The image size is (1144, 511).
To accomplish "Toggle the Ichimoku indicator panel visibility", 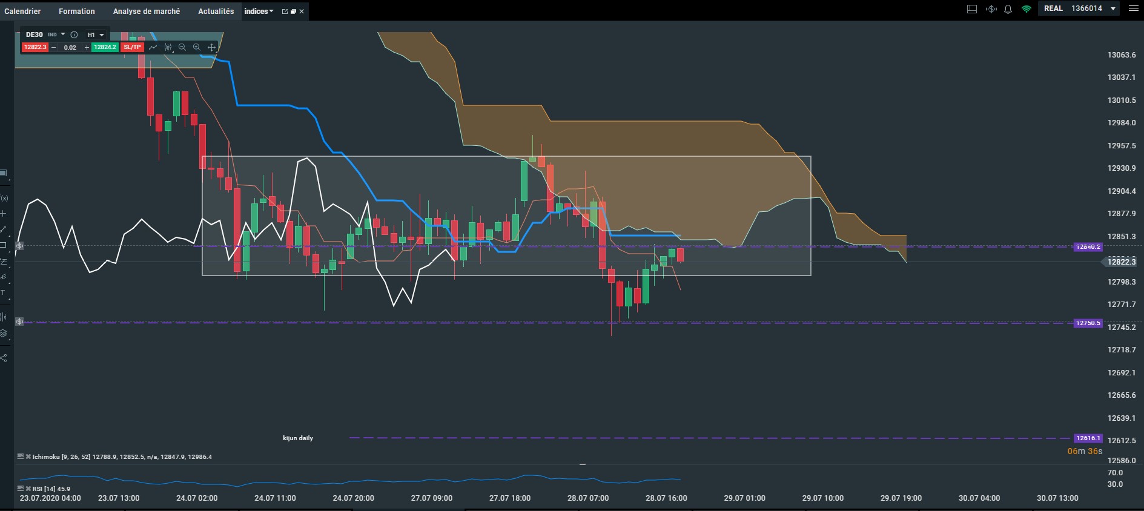I will [x=21, y=457].
